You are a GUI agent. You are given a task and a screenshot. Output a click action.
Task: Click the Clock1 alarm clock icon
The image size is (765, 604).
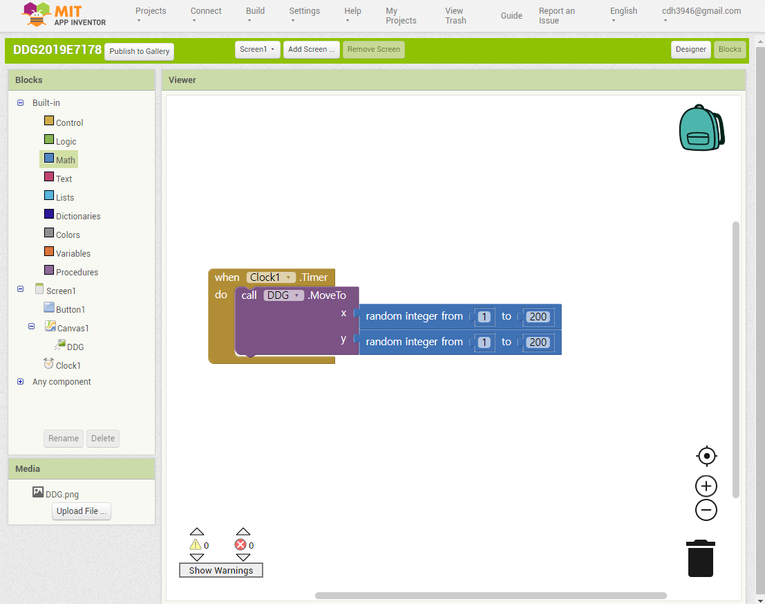coord(49,364)
